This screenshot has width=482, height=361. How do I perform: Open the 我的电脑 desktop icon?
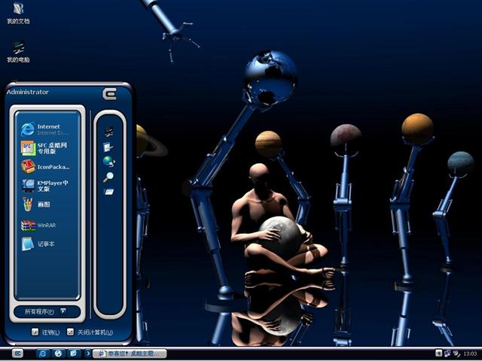[18, 52]
